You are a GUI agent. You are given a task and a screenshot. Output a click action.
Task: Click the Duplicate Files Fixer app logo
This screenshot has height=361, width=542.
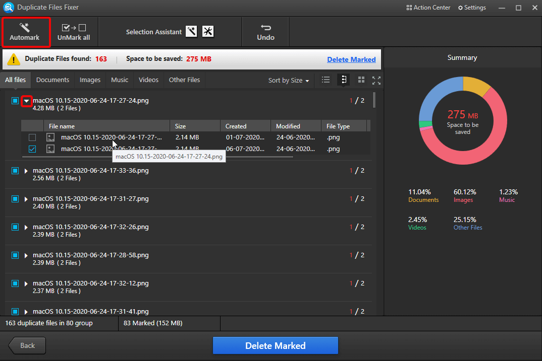pos(8,7)
